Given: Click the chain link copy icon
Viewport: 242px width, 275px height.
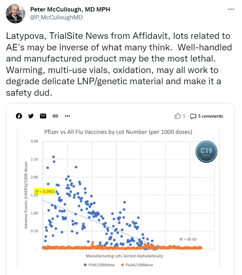Looking at the screenshot, I should point(55,116).
